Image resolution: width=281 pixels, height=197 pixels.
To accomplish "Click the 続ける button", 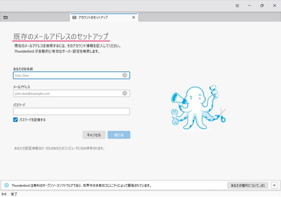I will pos(119,135).
